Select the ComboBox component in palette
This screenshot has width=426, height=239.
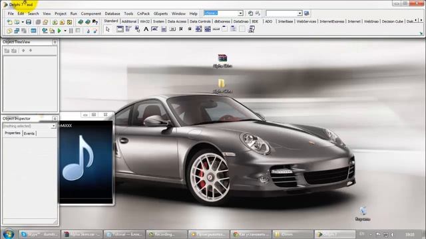(x=207, y=29)
